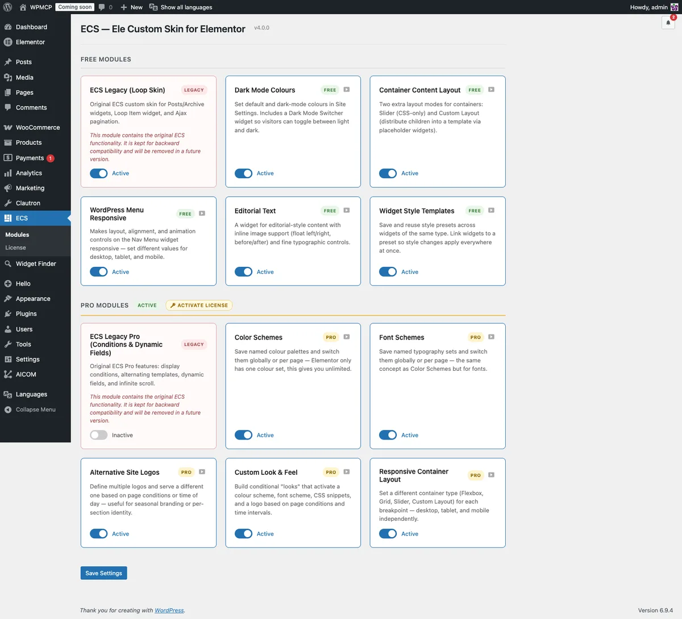The width and height of the screenshot is (682, 619).
Task: Click Analytics bar chart icon
Action: 8,173
